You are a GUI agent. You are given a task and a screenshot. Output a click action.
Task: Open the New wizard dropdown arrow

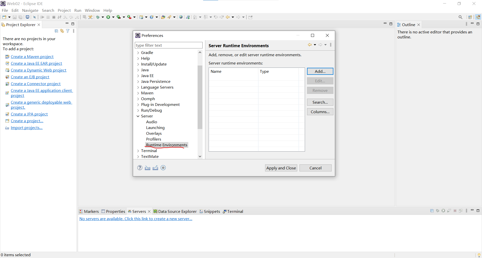9,17
